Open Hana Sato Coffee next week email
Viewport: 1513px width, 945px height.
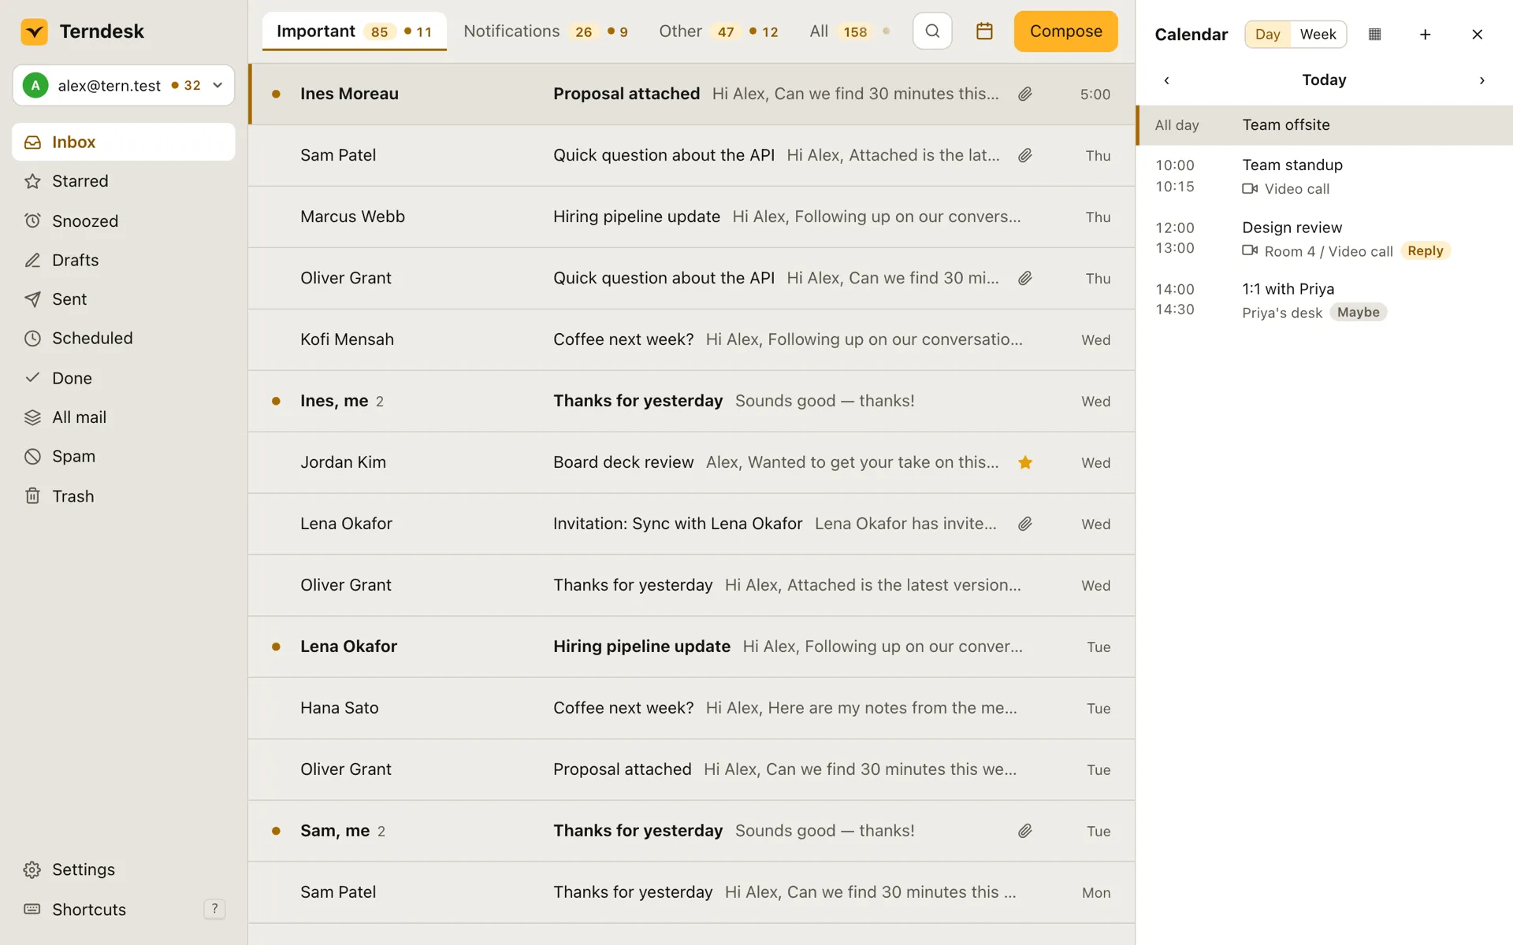692,708
